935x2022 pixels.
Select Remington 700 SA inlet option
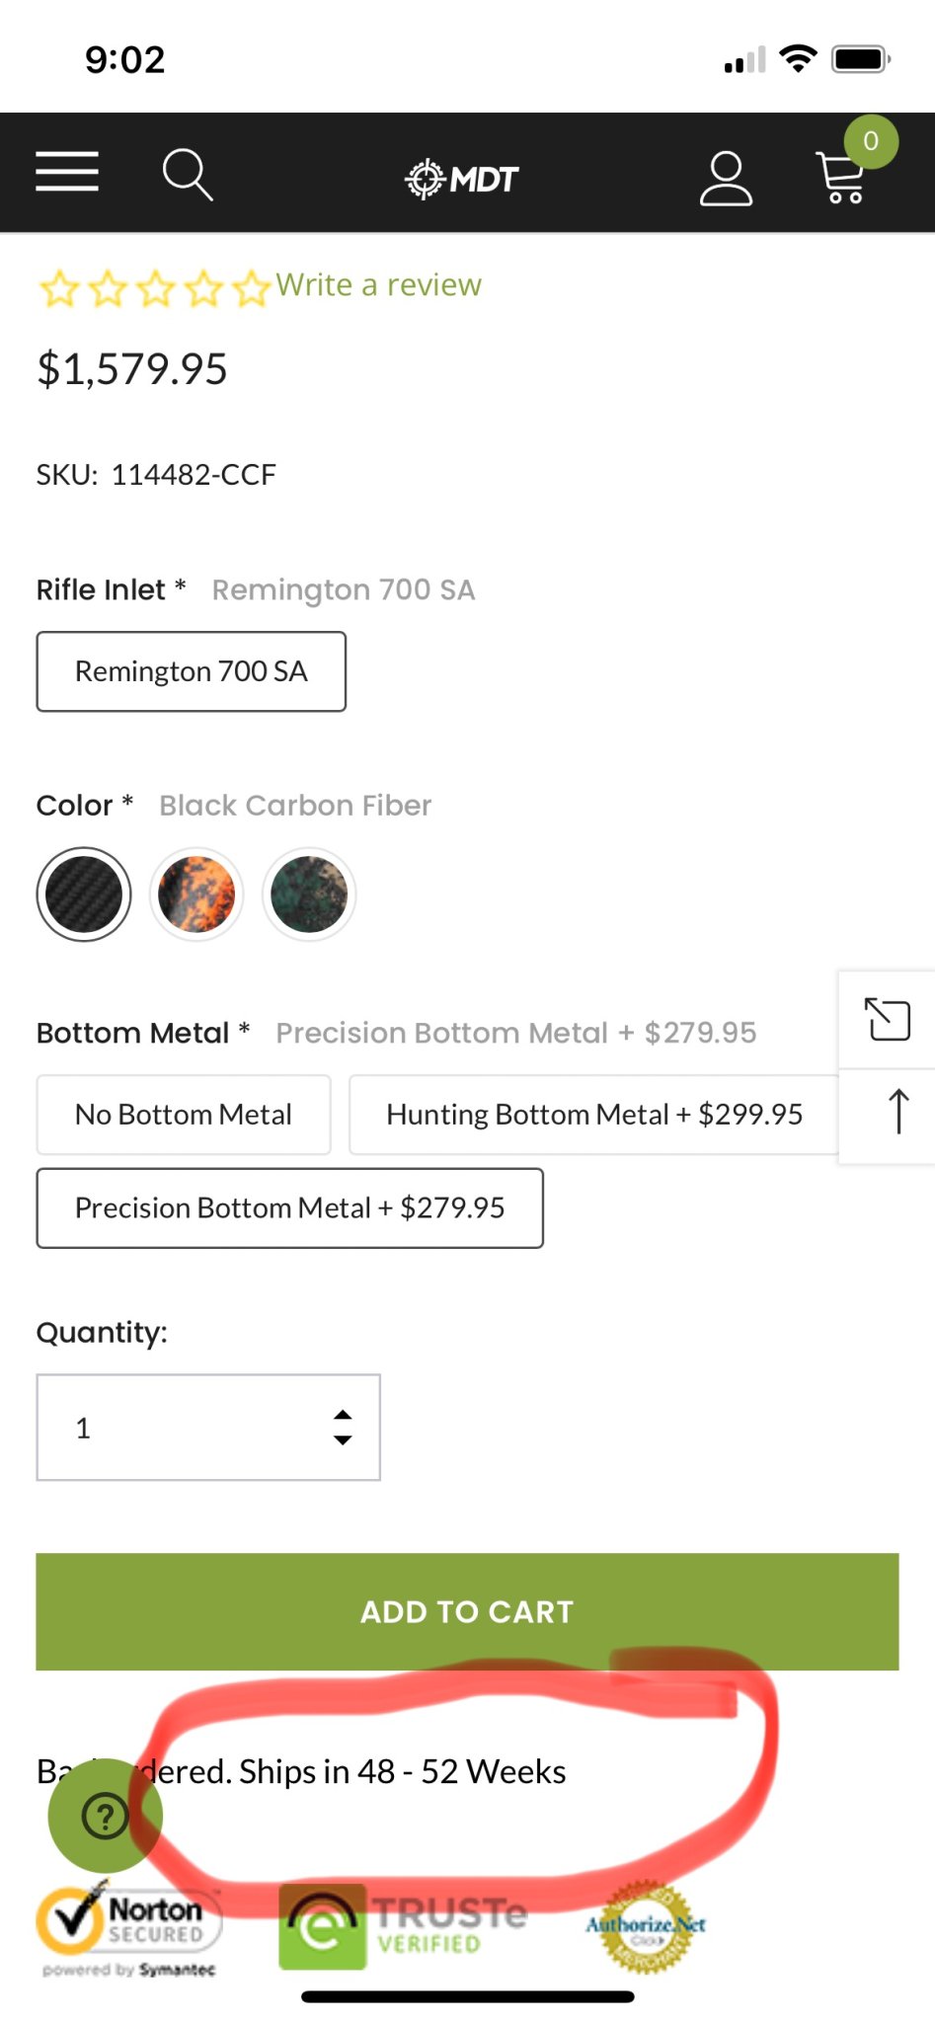[x=192, y=671]
